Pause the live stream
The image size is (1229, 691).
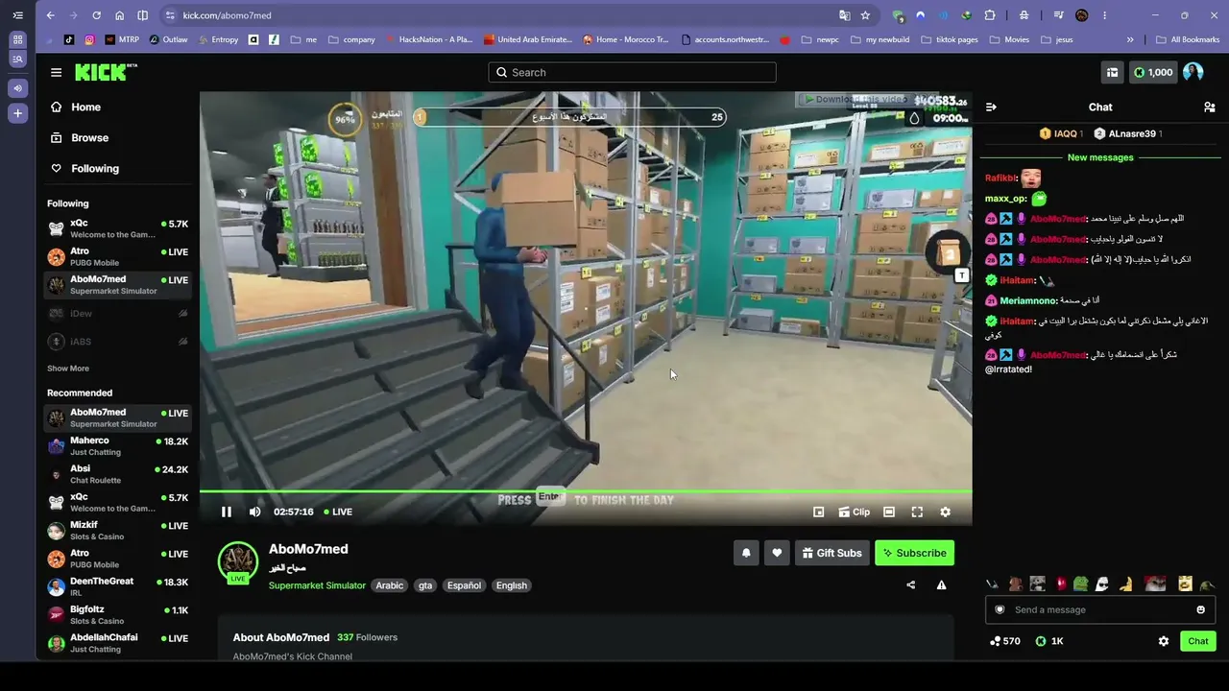point(227,512)
